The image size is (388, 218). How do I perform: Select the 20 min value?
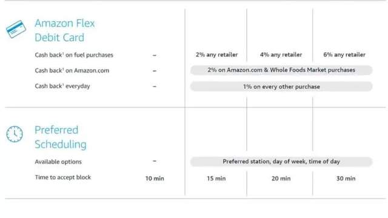[x=281, y=179]
